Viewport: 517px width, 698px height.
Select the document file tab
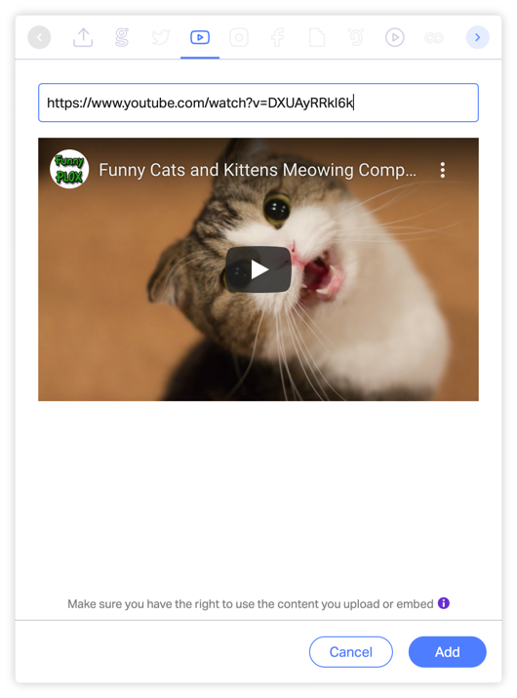tap(317, 37)
